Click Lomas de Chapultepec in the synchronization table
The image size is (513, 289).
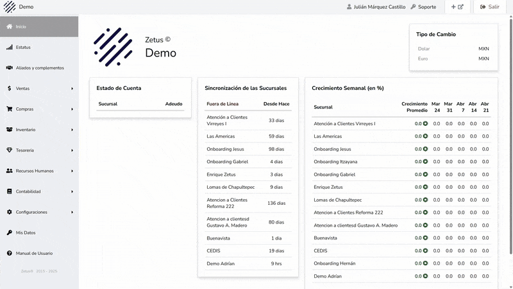[x=231, y=187]
